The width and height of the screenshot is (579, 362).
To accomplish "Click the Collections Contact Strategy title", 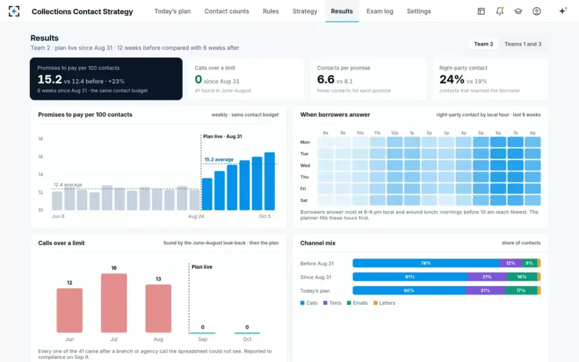I will point(82,12).
